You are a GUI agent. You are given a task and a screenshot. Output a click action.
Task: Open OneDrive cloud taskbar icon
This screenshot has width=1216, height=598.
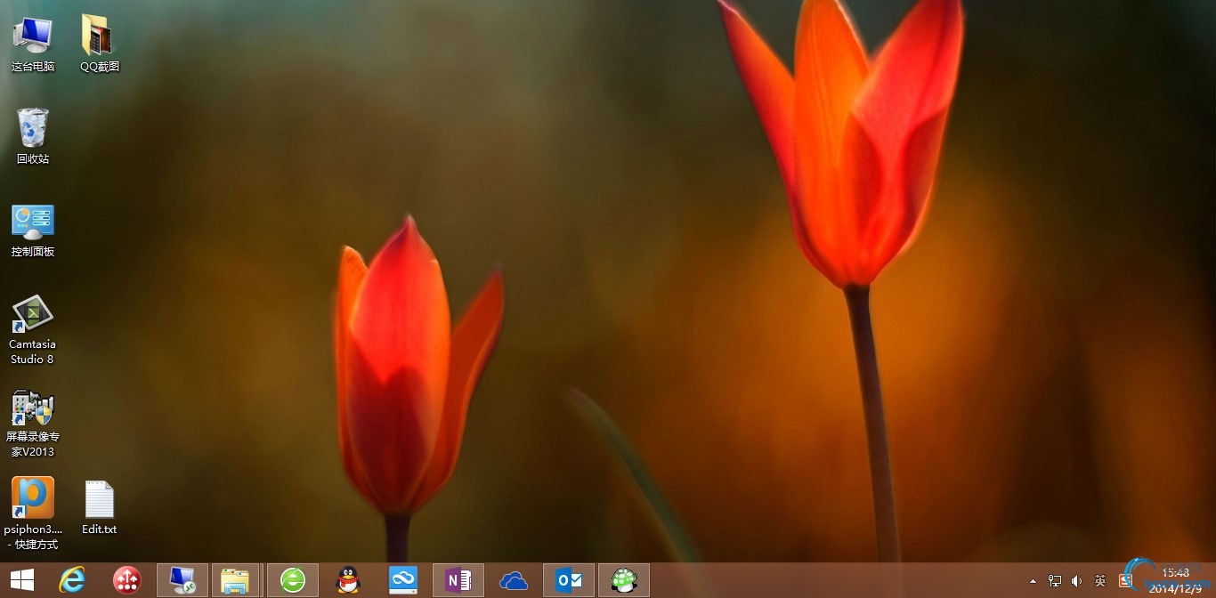(514, 581)
